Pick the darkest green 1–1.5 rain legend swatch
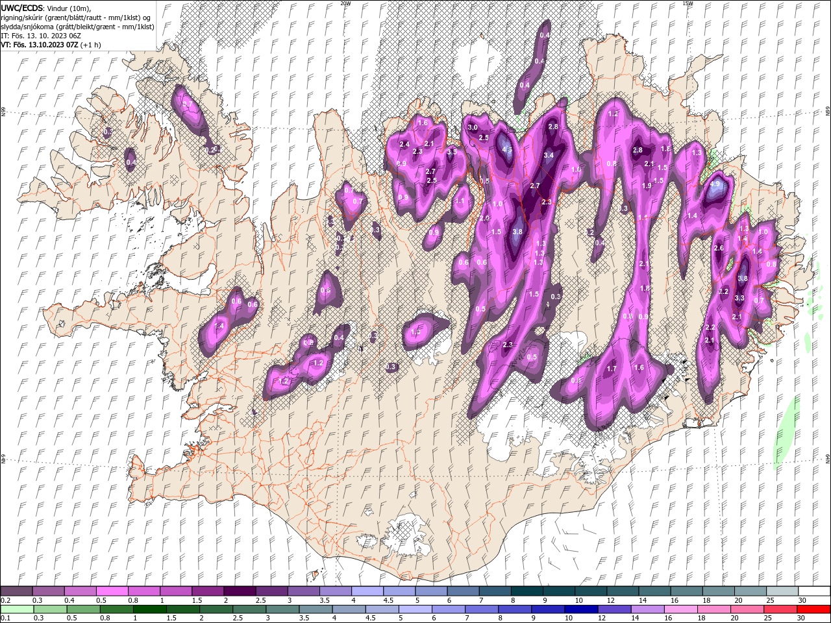 (151, 609)
